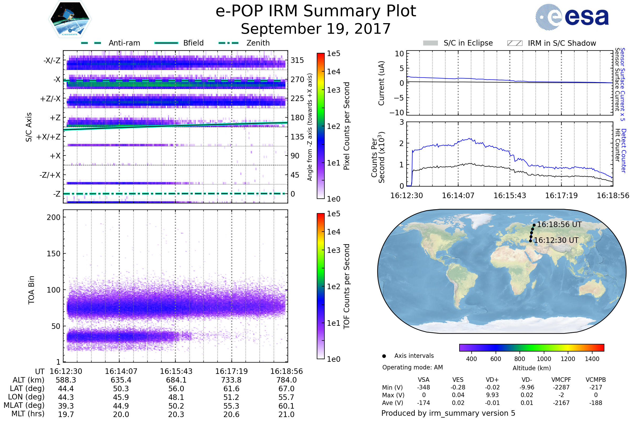Click the VMCPF voltage column header
Image resolution: width=632 pixels, height=421 pixels.
point(561,380)
